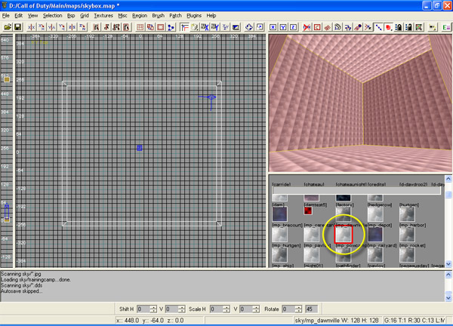This screenshot has height=326, width=453.
Task: Open the Patch menu
Action: click(x=175, y=16)
